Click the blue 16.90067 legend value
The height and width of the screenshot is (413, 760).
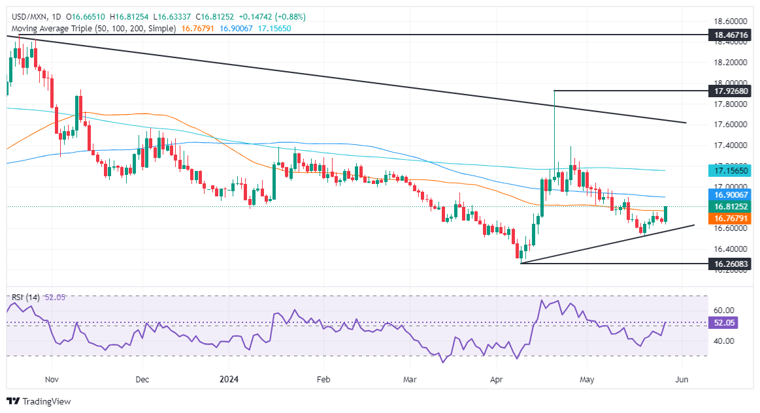click(236, 29)
